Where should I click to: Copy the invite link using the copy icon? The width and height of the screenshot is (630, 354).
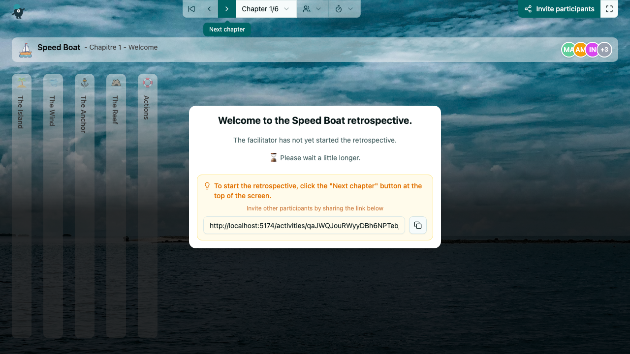click(417, 225)
